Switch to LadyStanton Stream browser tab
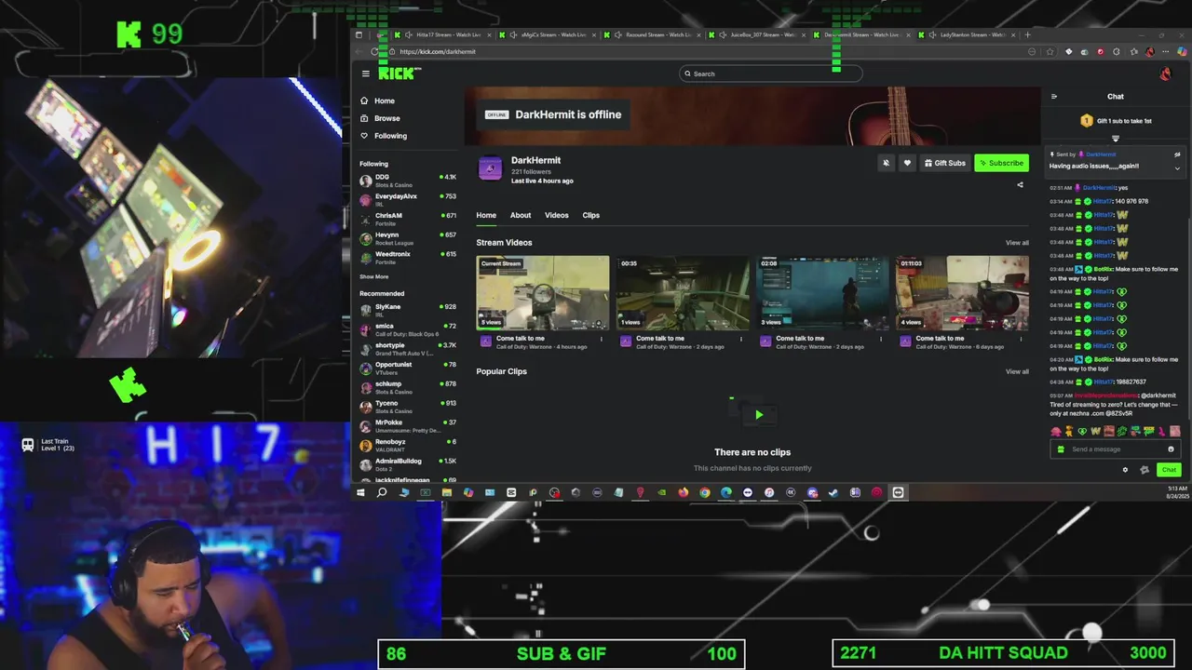Screen dimensions: 1192x670 click(x=967, y=34)
